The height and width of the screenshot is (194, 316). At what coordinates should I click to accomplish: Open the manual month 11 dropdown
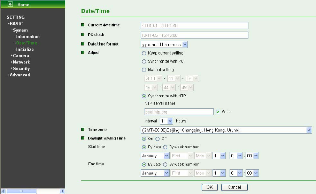pos(174,78)
